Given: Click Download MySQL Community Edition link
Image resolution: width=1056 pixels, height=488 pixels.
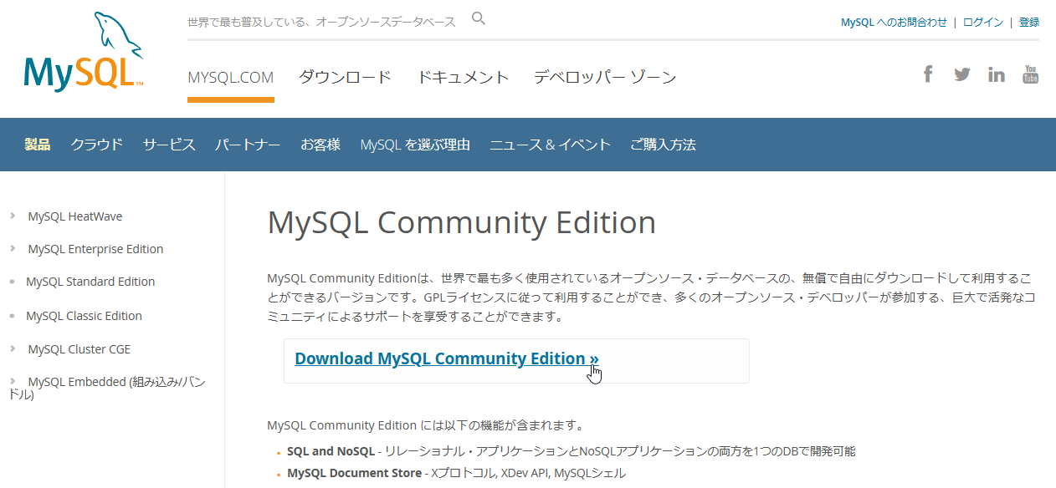Looking at the screenshot, I should pos(447,358).
